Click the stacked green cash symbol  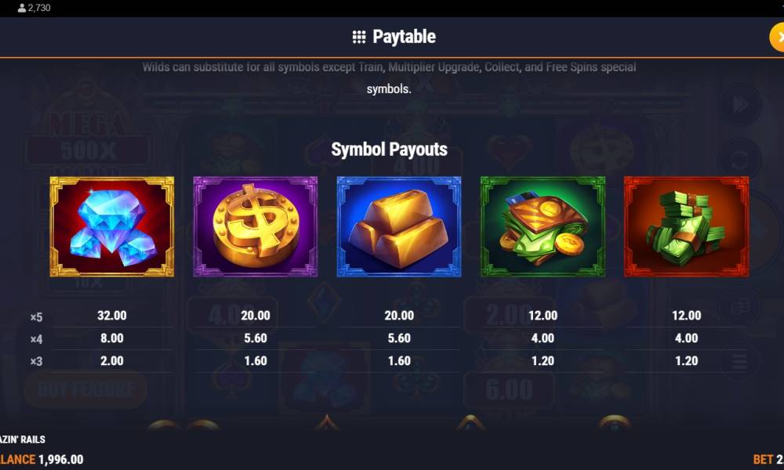pos(687,226)
